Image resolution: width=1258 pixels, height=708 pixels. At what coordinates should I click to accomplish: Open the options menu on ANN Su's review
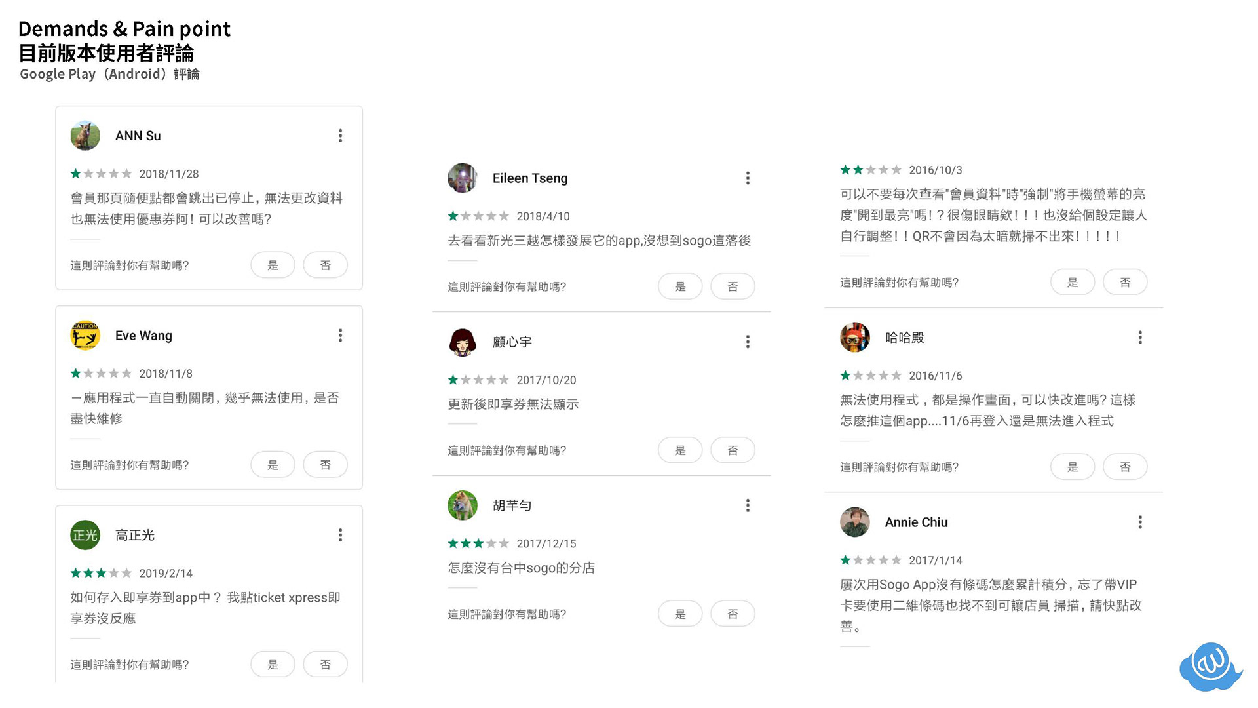click(340, 136)
